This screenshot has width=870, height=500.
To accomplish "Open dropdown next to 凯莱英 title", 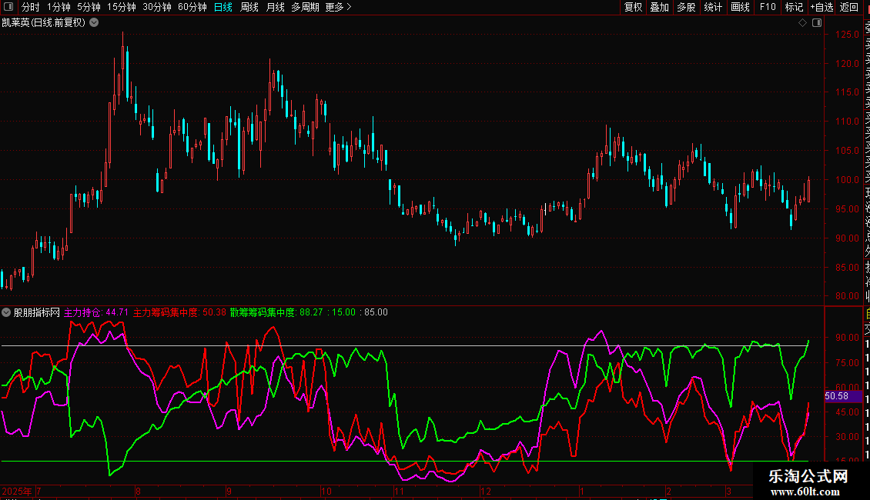I will [94, 22].
